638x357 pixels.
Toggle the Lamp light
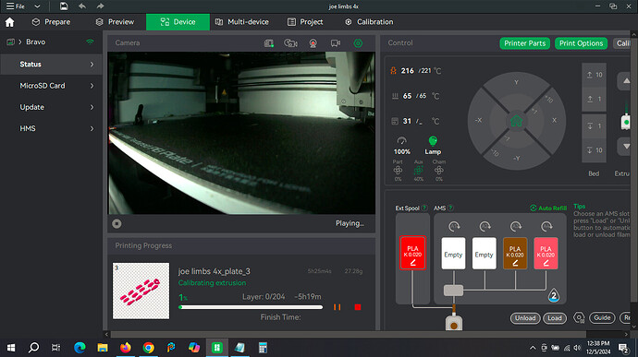coord(433,145)
